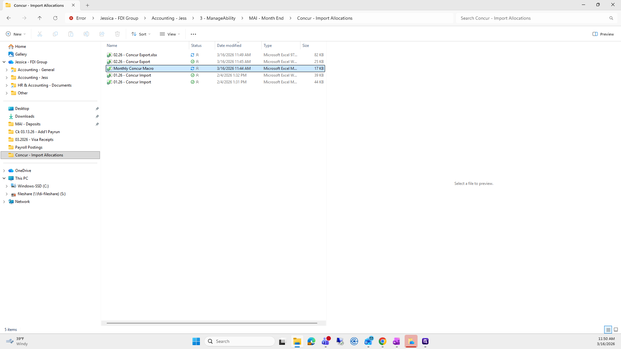Click the New button in toolbar
Viewport: 621px width, 349px height.
(x=16, y=34)
